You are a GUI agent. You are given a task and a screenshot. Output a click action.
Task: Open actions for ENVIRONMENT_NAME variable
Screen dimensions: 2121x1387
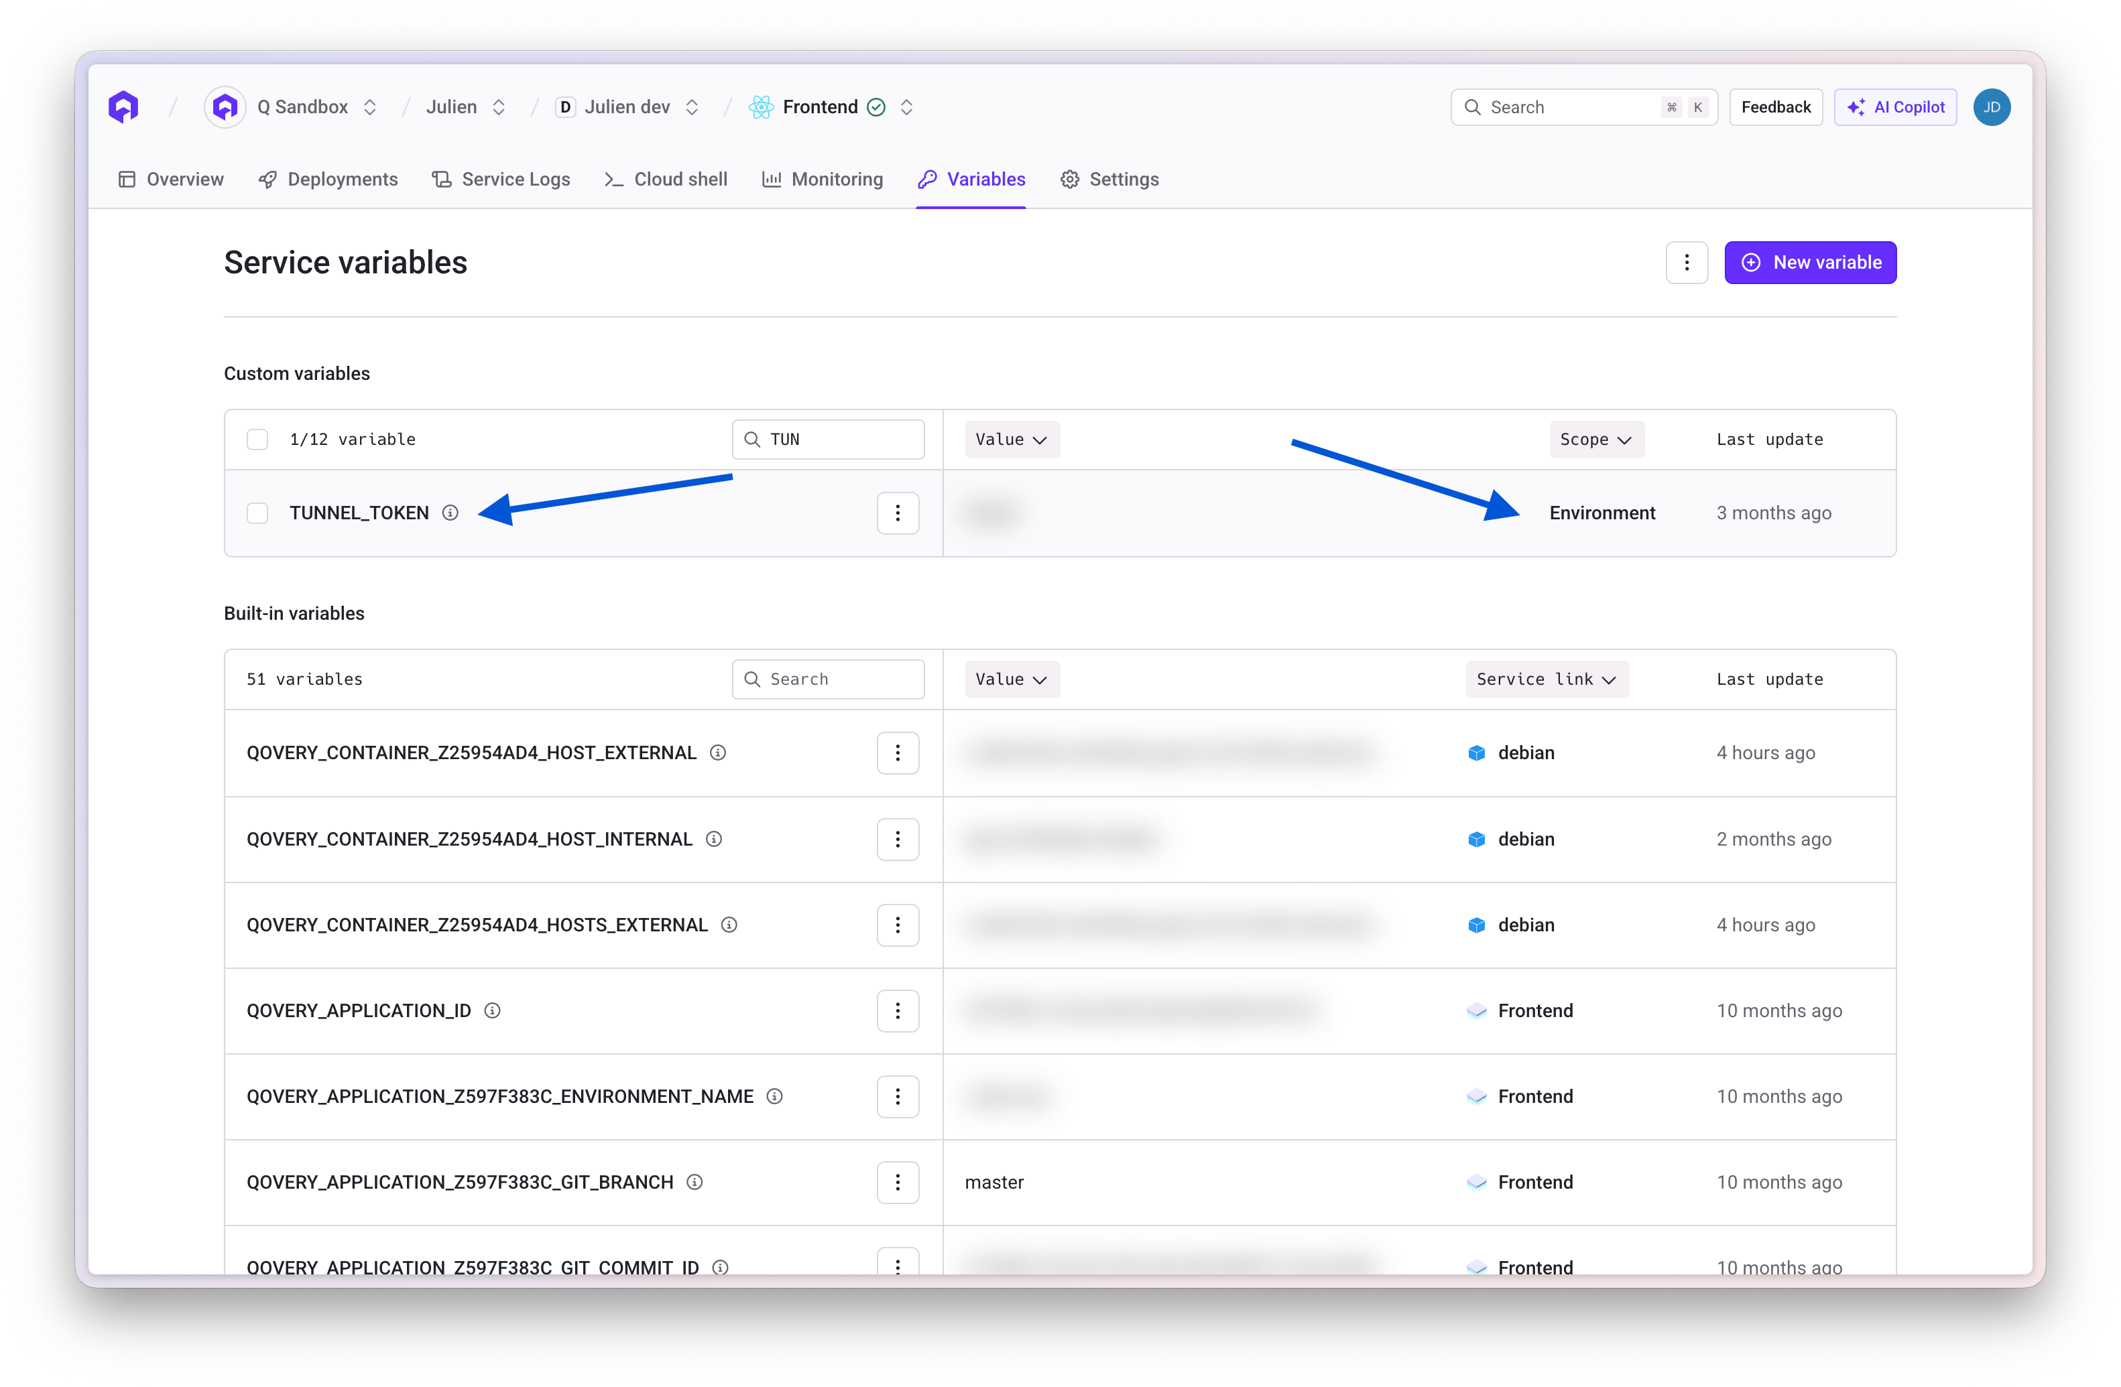click(898, 1097)
